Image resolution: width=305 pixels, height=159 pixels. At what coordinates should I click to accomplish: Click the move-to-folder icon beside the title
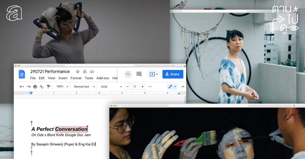85,72
